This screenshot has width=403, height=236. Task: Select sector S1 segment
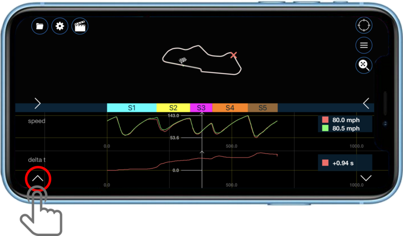(x=131, y=107)
